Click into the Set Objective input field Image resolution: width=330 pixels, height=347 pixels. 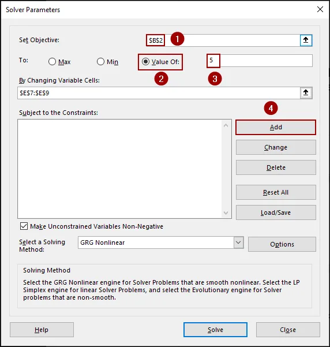click(223, 40)
